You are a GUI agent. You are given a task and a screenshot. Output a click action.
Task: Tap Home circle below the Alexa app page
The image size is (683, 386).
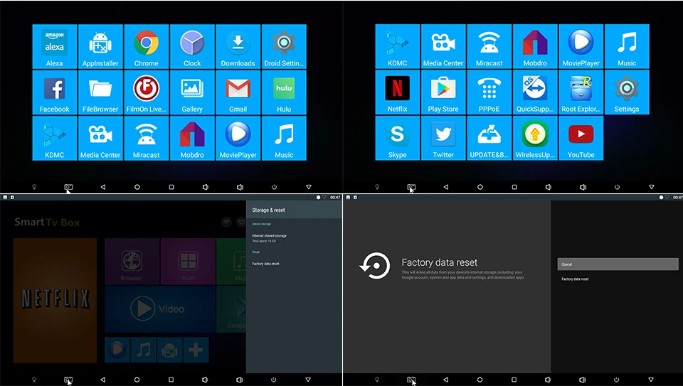coord(137,187)
